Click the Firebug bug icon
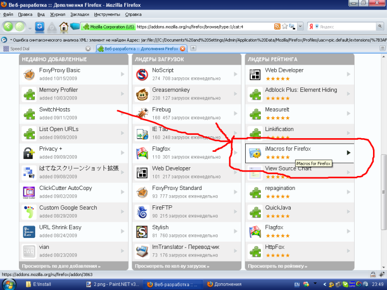 coord(142,114)
